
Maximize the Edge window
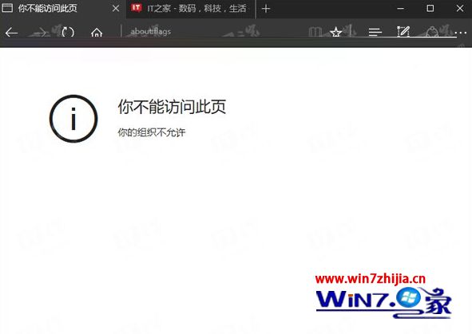430,8
